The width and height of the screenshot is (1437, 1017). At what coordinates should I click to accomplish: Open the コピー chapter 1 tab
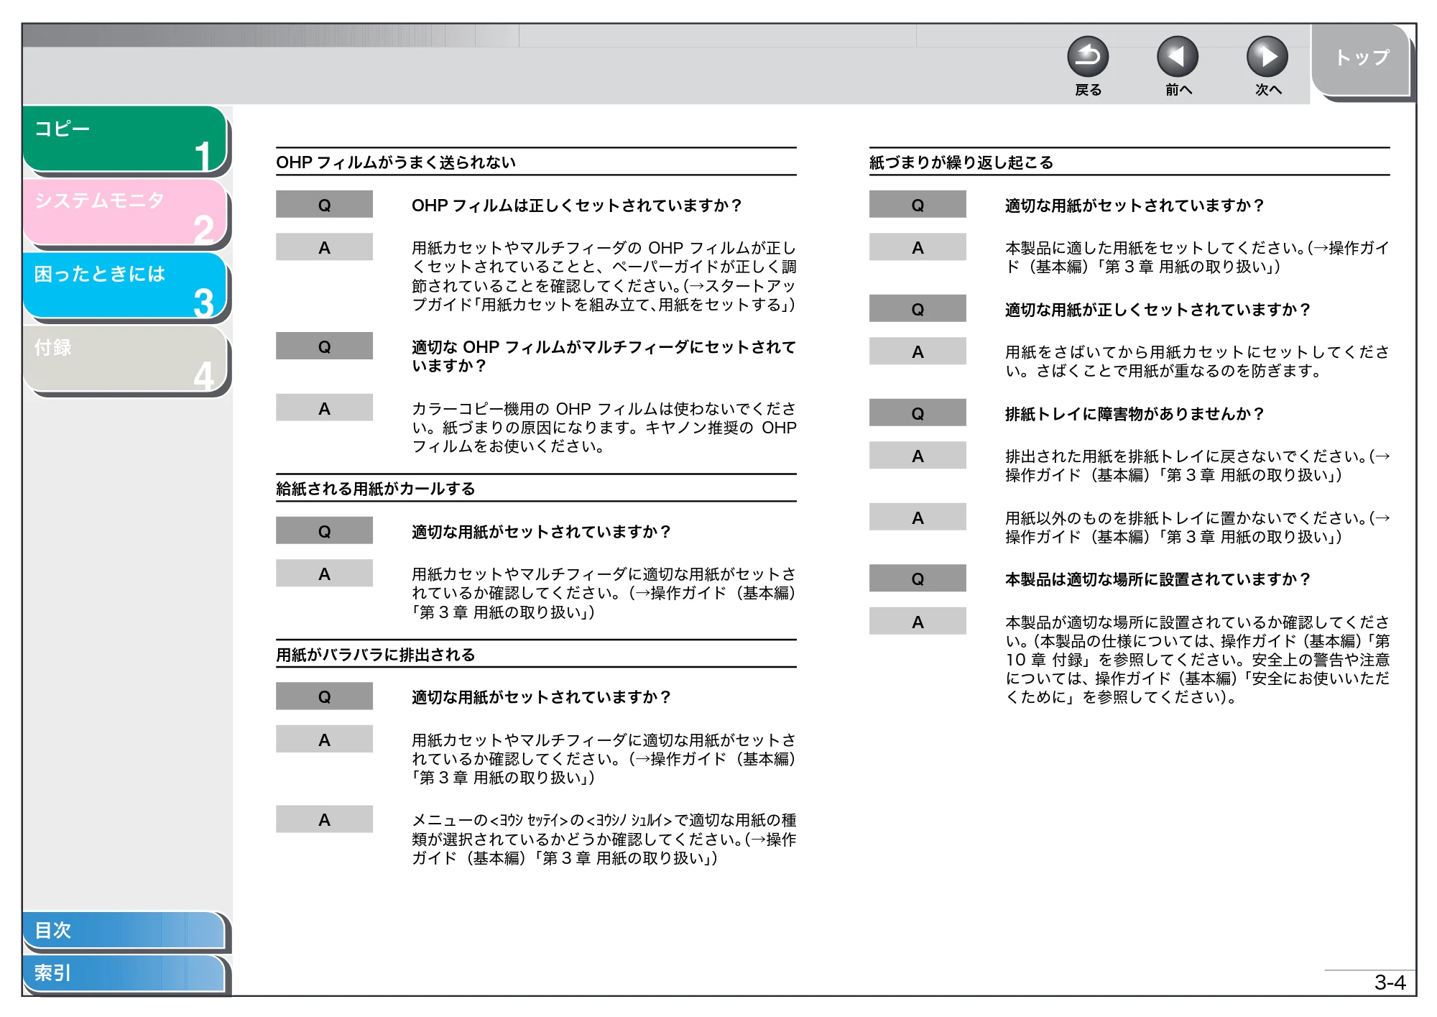coord(125,139)
